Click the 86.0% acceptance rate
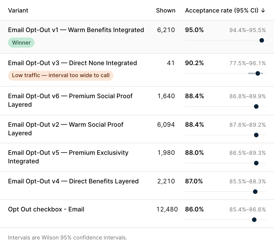The height and width of the screenshot is (248, 274). (x=194, y=209)
